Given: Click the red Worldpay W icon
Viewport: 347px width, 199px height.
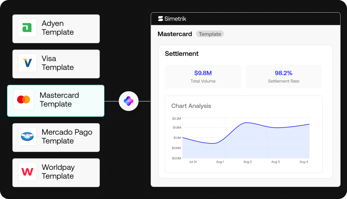Looking at the screenshot, I should pyautogui.click(x=27, y=171).
